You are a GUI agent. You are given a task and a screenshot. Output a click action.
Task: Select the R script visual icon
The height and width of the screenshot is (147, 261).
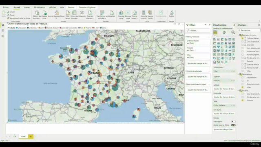(x=234, y=54)
